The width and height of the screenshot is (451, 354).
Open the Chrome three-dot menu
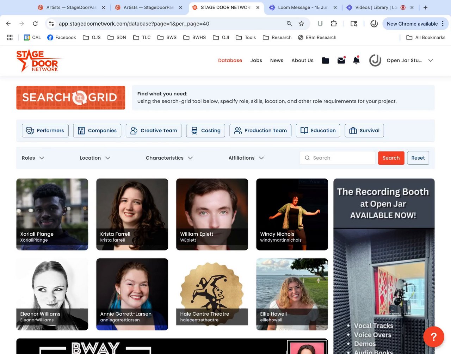coord(443,24)
